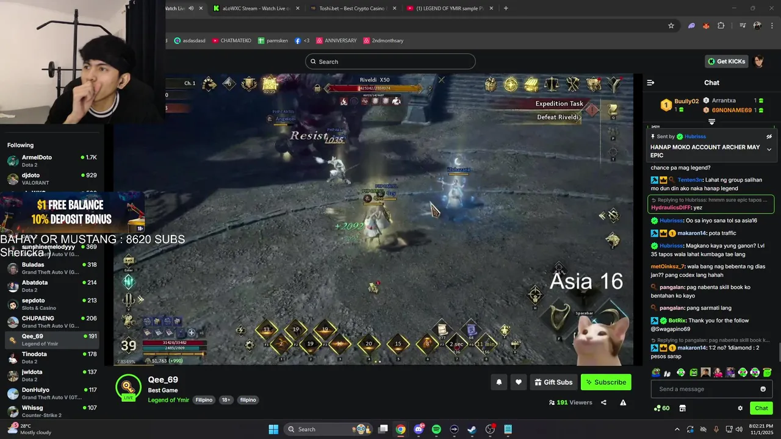The height and width of the screenshot is (439, 781).
Task: Open djdoto channel in Following list
Action: pos(52,179)
